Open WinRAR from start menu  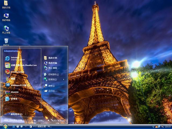coord(12,92)
